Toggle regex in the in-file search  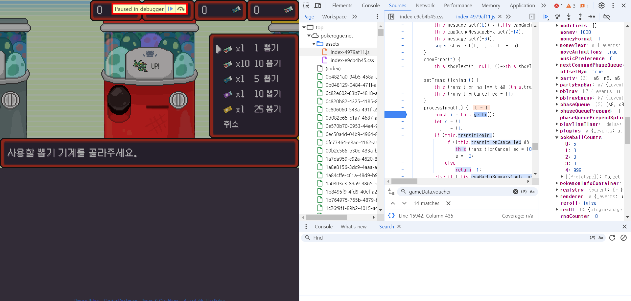(524, 192)
